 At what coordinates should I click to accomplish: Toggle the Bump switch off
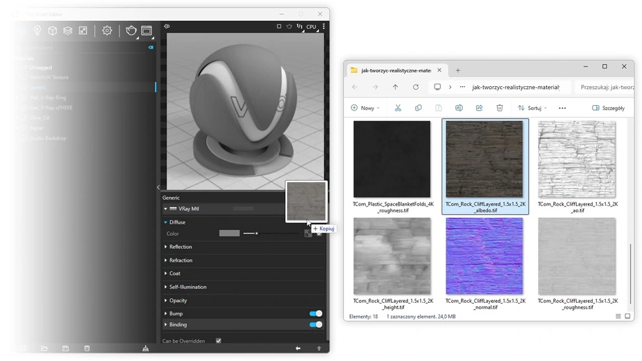(315, 313)
